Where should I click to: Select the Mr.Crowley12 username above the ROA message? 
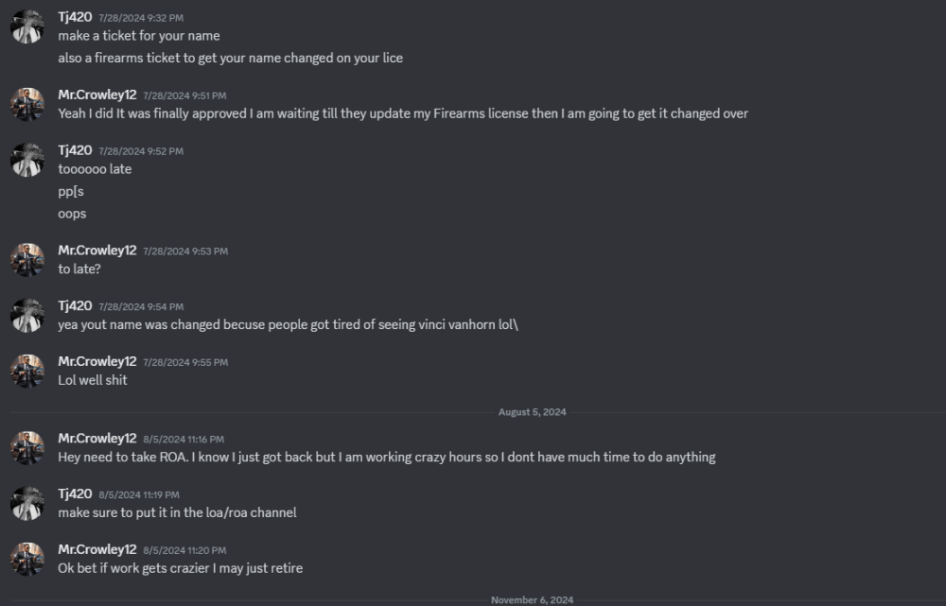[x=97, y=438]
